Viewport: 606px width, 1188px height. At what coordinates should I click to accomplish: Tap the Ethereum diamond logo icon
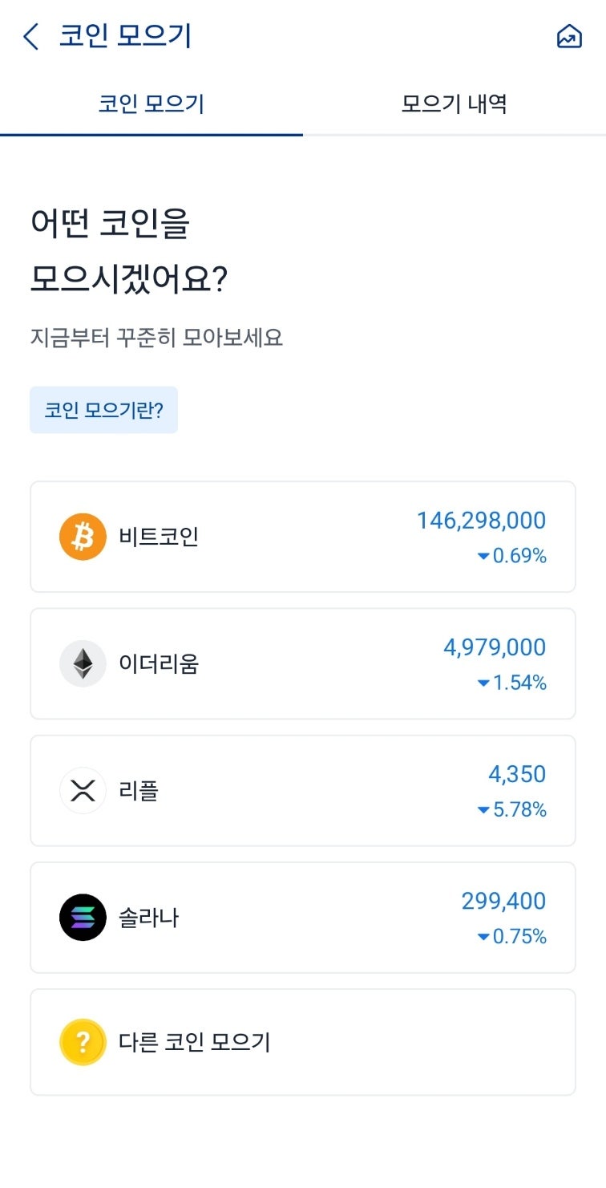(82, 663)
